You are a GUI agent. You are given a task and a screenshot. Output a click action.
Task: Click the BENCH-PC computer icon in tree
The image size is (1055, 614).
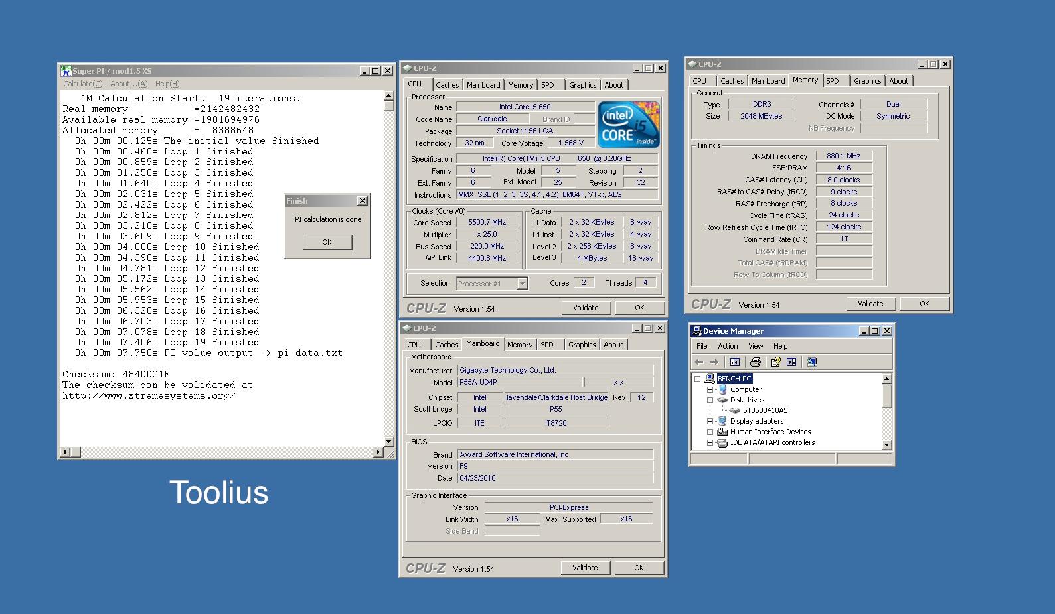(710, 379)
